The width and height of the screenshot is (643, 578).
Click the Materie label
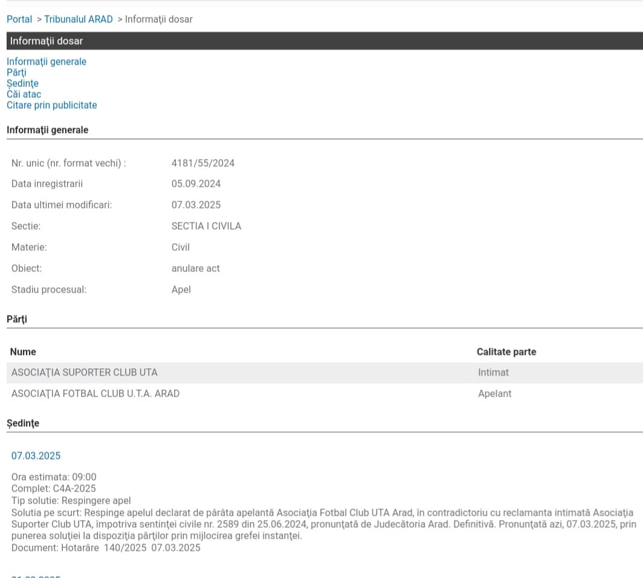point(29,247)
